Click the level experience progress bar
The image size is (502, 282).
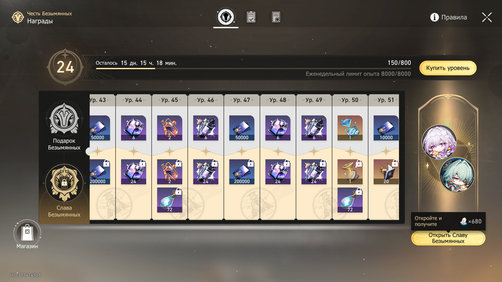[253, 68]
